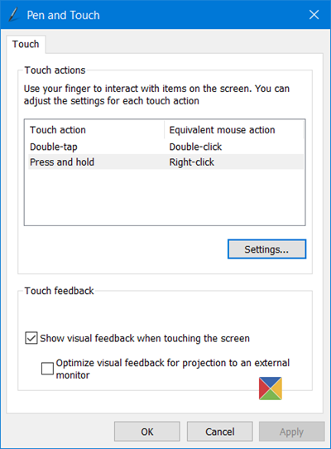This screenshot has height=449, width=331.
Task: Click the pen icon in title bar
Action: point(13,15)
